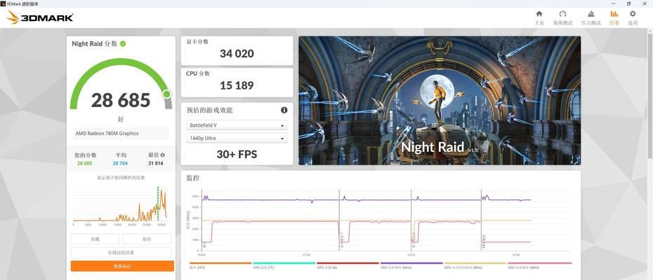The height and width of the screenshot is (280, 653).
Task: Toggle the pink GPU clock frequency legend
Action: coord(539,265)
